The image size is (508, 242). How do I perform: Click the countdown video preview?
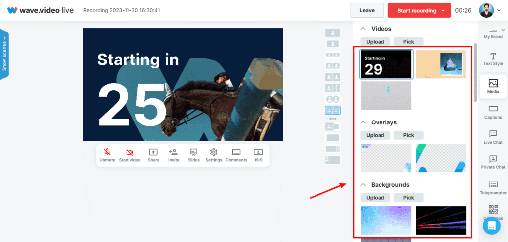point(183,84)
